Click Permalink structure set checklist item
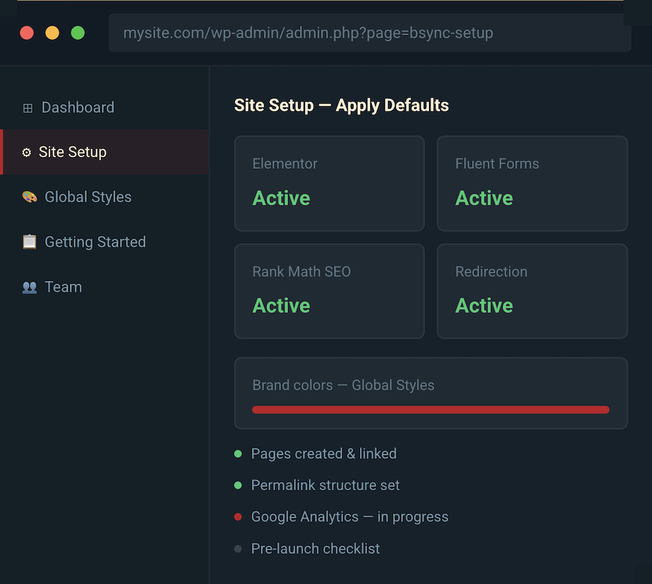The height and width of the screenshot is (584, 652). [x=325, y=485]
